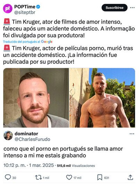This screenshot has height=185, width=139.
Task: Open the three-dot menu on dominator's tweet
Action: click(132, 134)
